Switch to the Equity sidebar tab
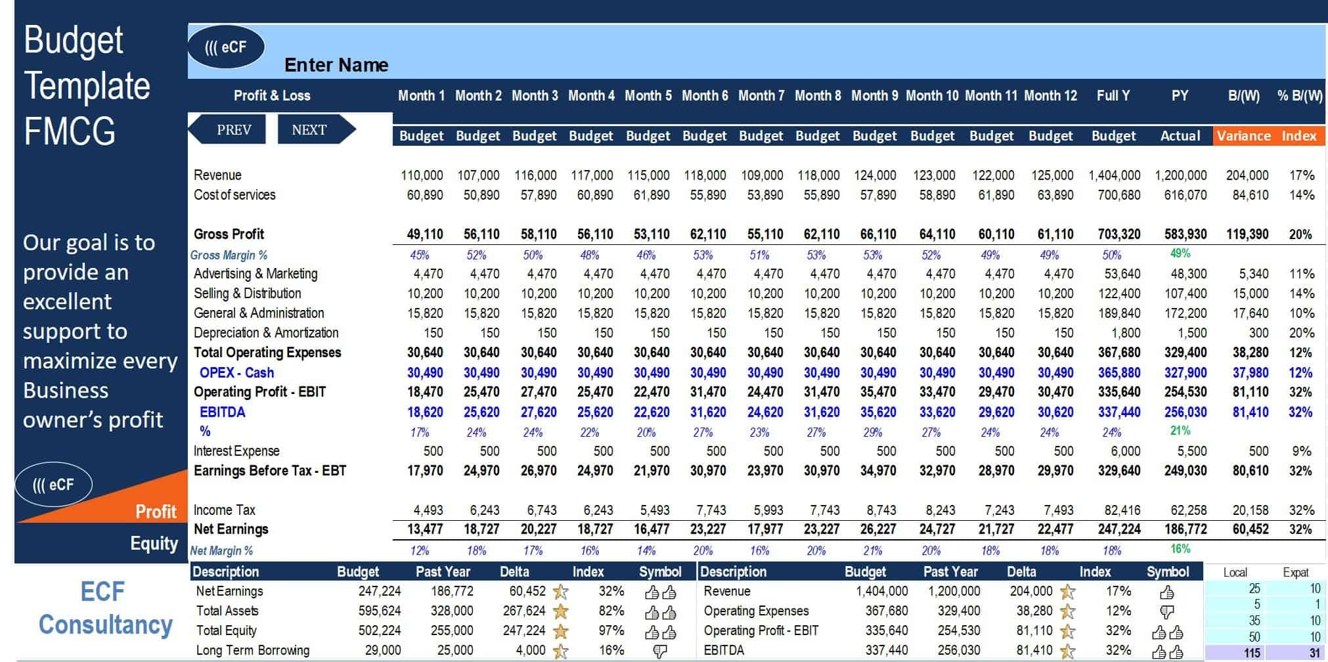The height and width of the screenshot is (662, 1328). [154, 544]
